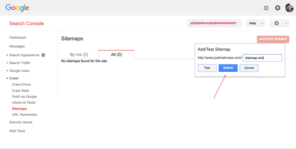Cancel the Add/Test Sitemap dialog

249,68
